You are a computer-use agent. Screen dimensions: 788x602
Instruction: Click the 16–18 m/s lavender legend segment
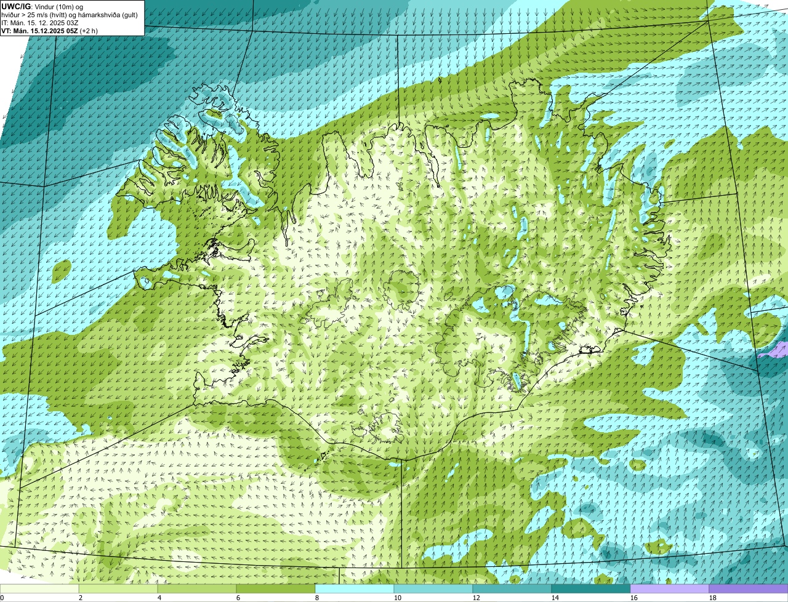[670, 589]
